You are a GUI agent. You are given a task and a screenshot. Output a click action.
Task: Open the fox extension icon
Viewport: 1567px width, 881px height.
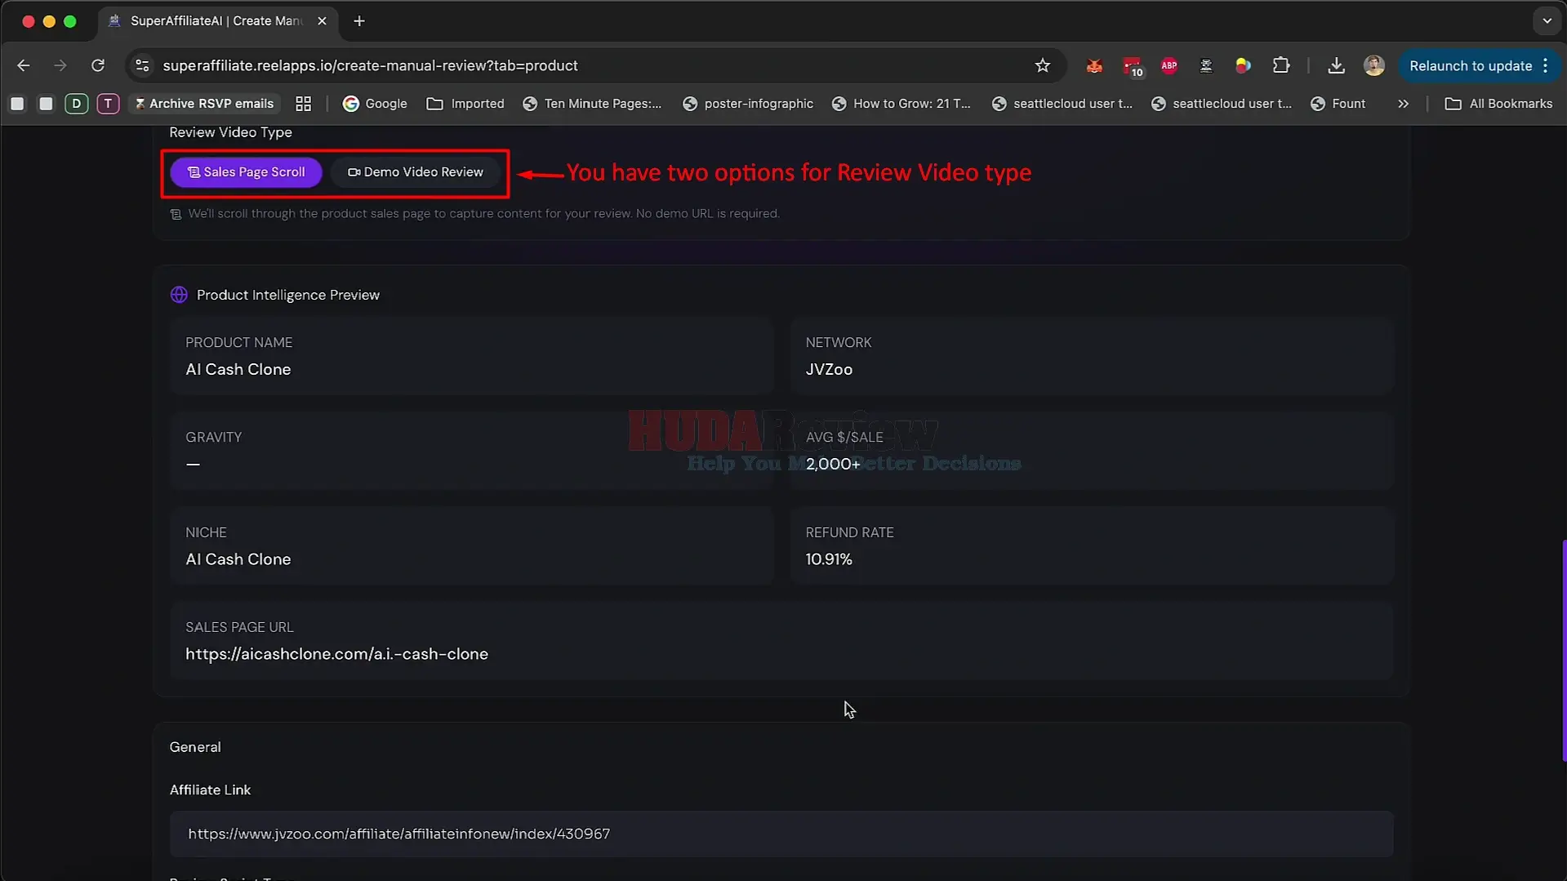(1094, 66)
